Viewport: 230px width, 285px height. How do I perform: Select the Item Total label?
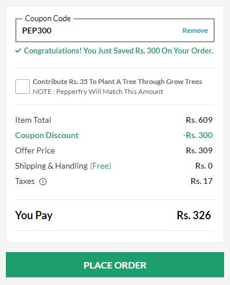pos(33,120)
